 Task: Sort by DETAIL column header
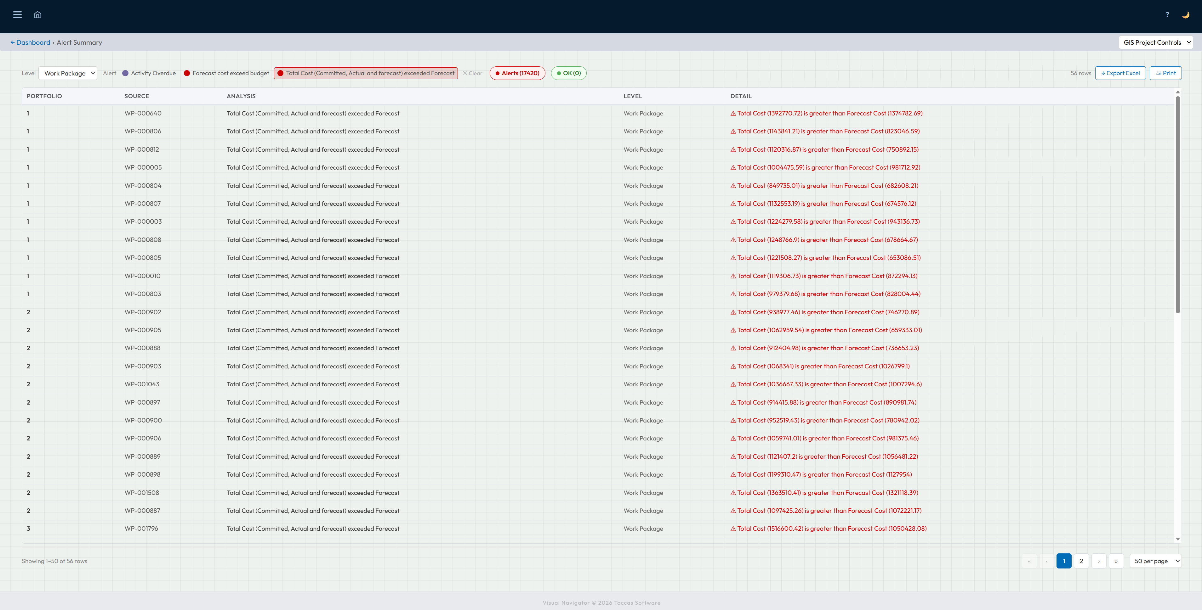point(741,96)
